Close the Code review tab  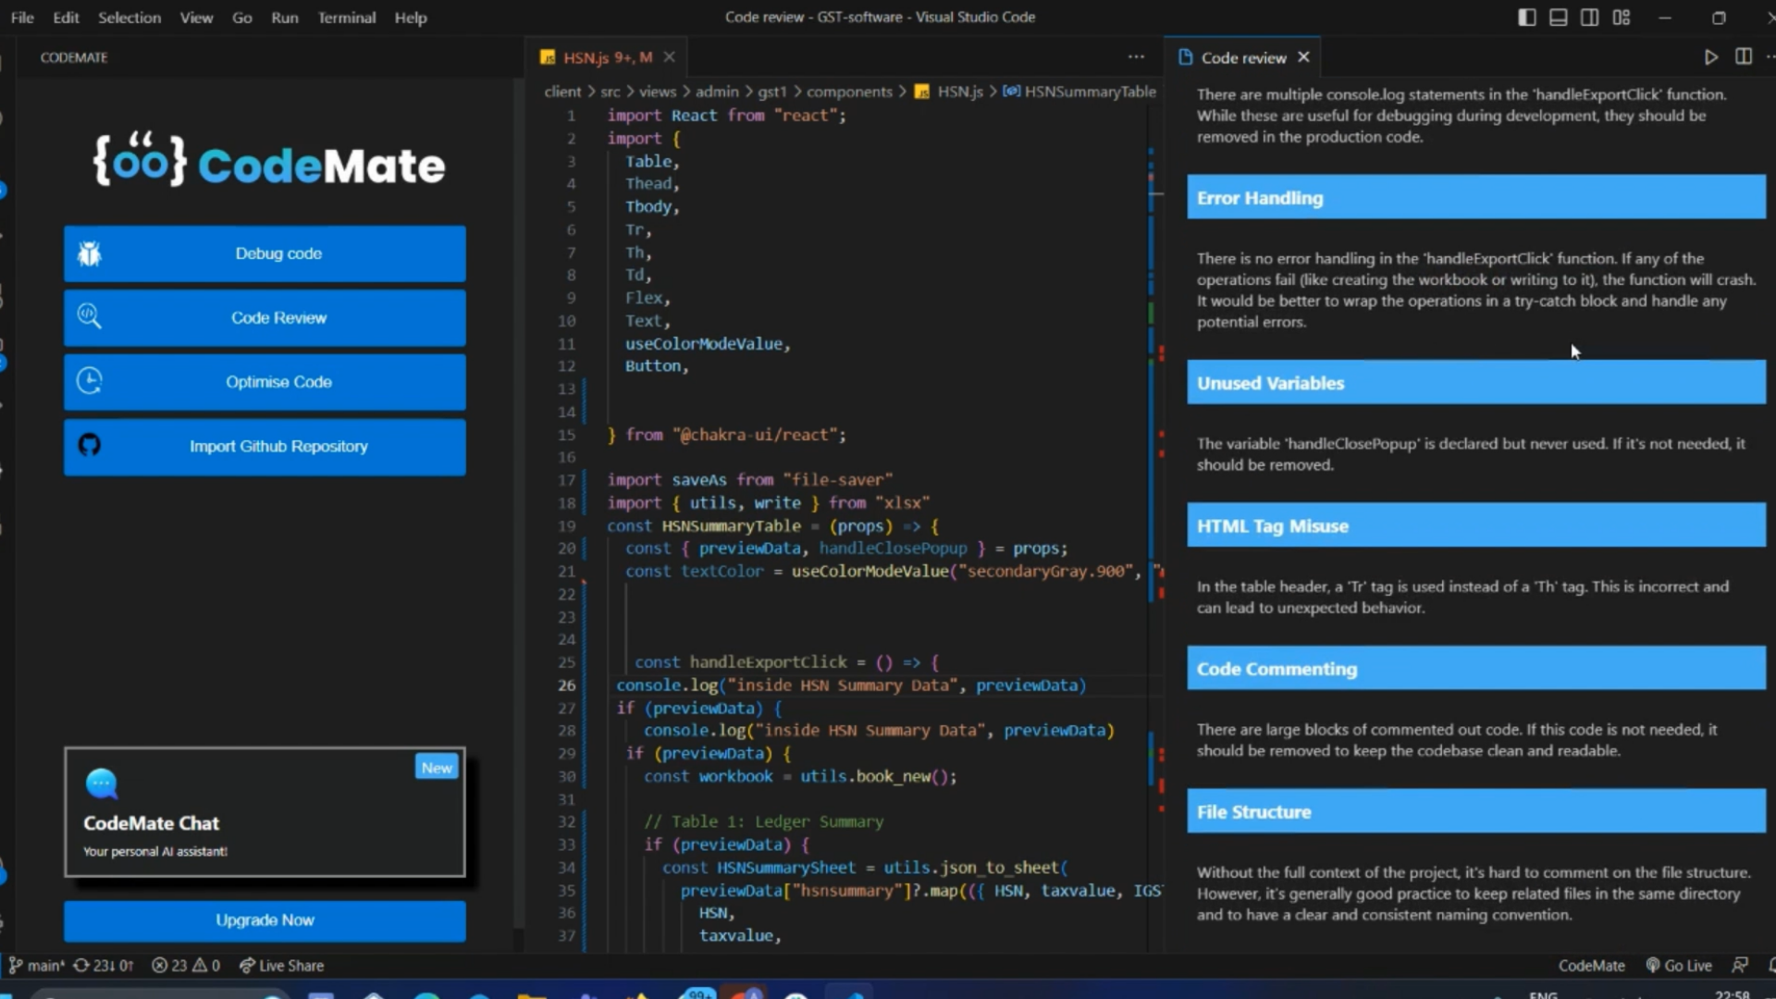[1303, 57]
